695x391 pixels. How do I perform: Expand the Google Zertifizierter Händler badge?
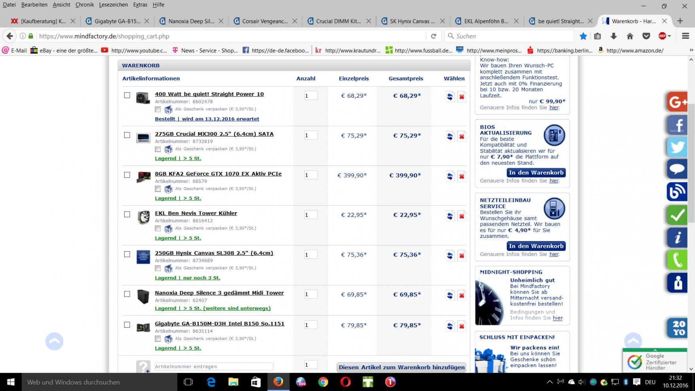tap(655, 350)
